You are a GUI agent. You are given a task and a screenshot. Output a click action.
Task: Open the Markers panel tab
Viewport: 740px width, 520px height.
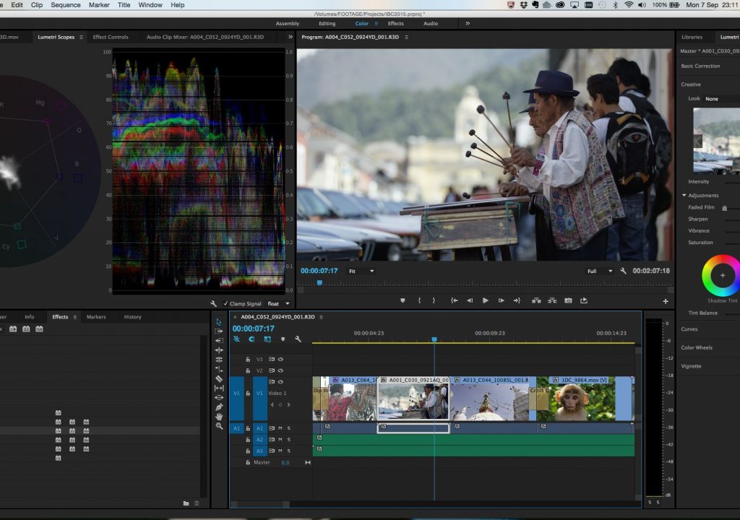(x=96, y=316)
